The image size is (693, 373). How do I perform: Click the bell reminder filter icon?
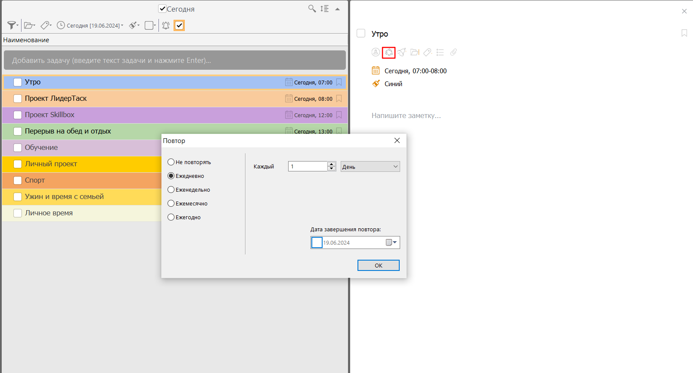coord(166,25)
